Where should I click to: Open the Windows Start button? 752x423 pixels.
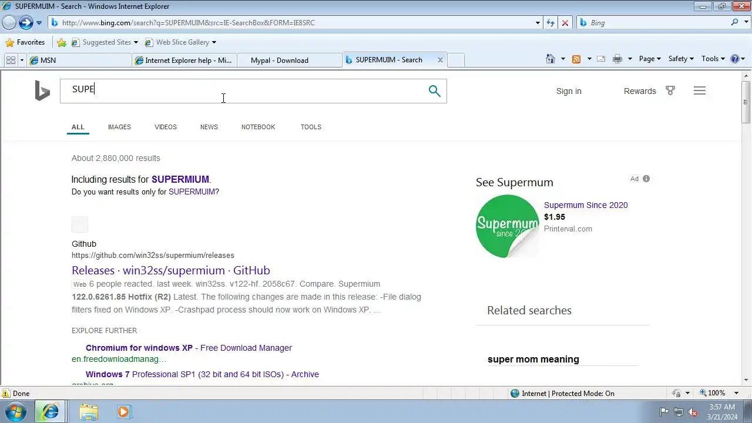point(15,411)
